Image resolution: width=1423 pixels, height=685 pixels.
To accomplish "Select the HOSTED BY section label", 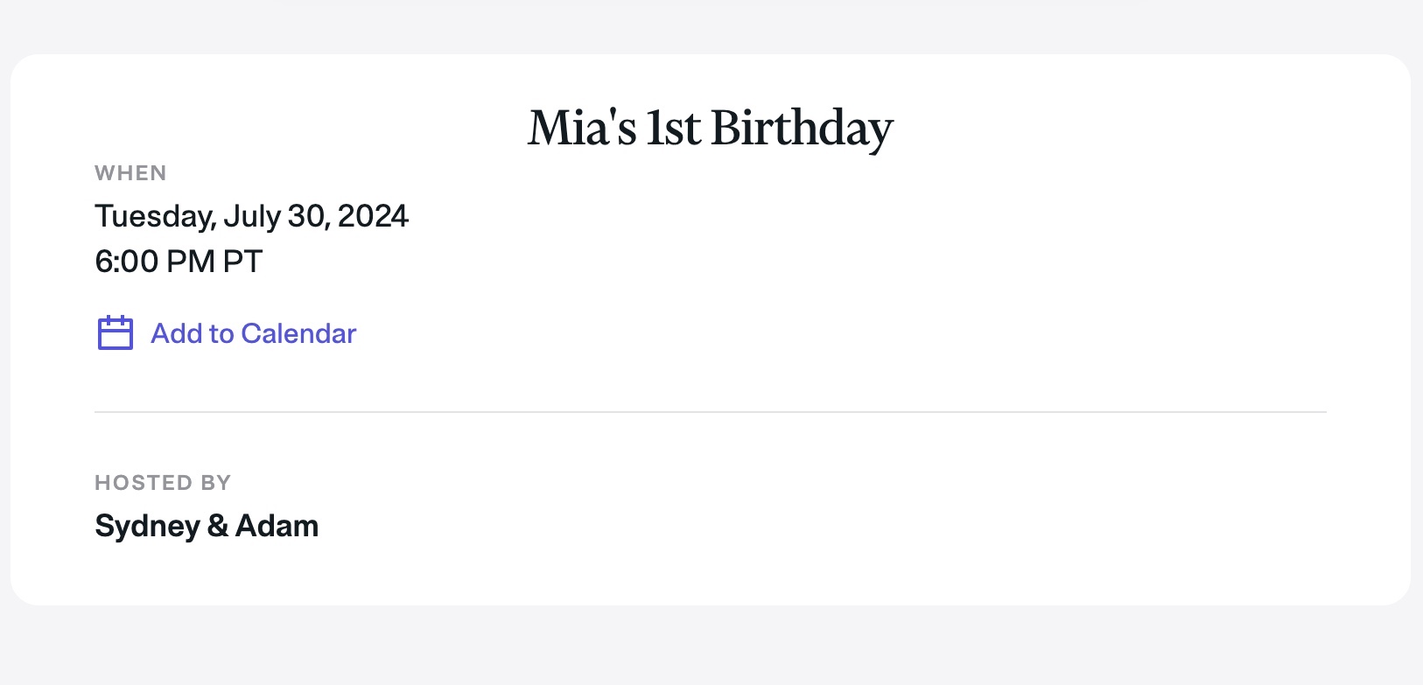I will 163,483.
